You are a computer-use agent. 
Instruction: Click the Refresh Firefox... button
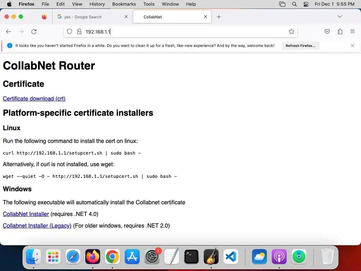pyautogui.click(x=300, y=46)
